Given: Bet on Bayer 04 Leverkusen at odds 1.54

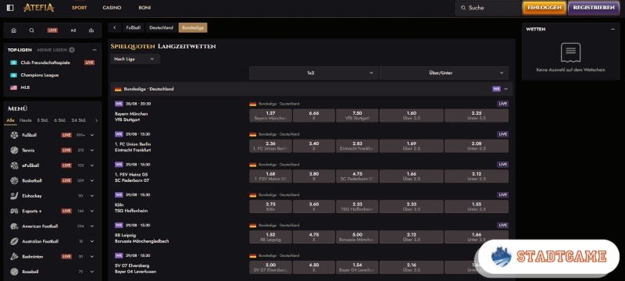Looking at the screenshot, I should (x=357, y=268).
